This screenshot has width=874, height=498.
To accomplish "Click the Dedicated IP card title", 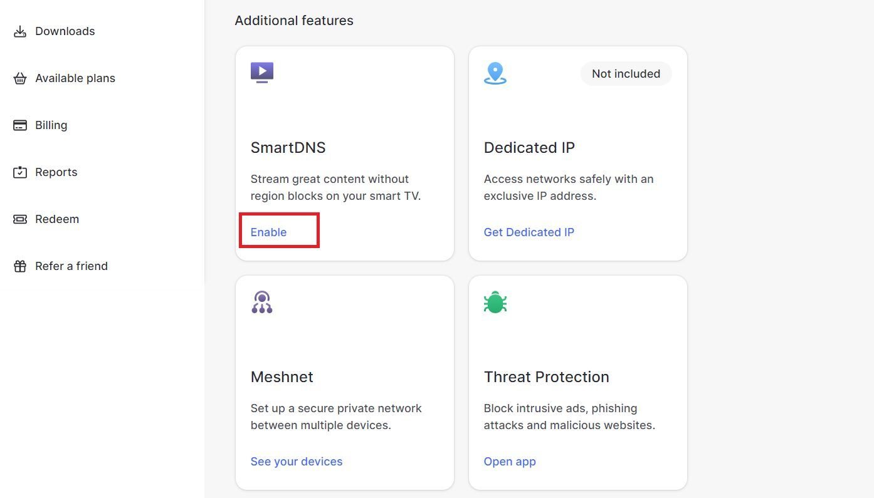I will pyautogui.click(x=530, y=148).
